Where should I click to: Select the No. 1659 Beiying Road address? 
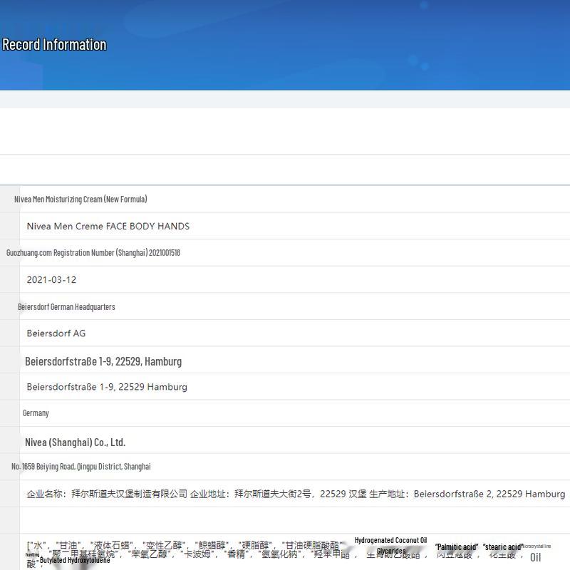click(x=81, y=467)
